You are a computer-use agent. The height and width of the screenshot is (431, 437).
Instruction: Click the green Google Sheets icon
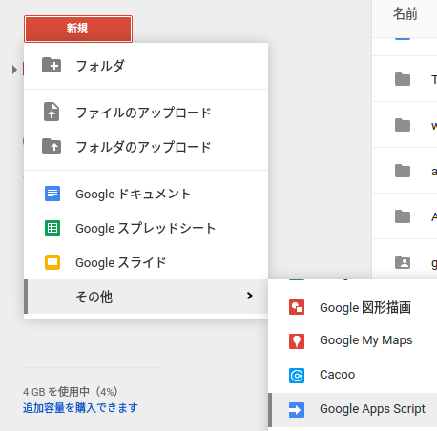(x=52, y=228)
